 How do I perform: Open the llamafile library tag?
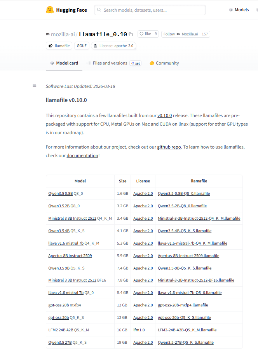[x=59, y=46]
